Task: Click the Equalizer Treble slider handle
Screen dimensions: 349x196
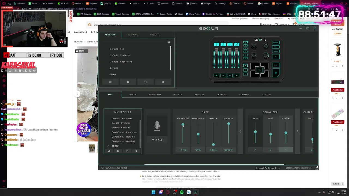Action: [x=286, y=133]
